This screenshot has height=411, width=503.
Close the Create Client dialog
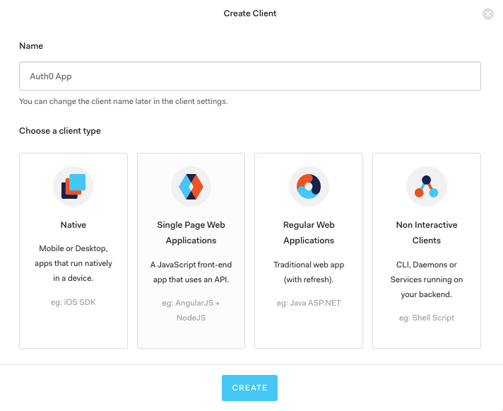[488, 14]
